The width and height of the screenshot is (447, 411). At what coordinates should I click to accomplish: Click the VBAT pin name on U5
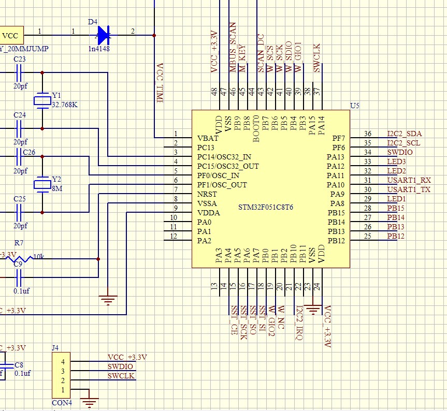(208, 138)
